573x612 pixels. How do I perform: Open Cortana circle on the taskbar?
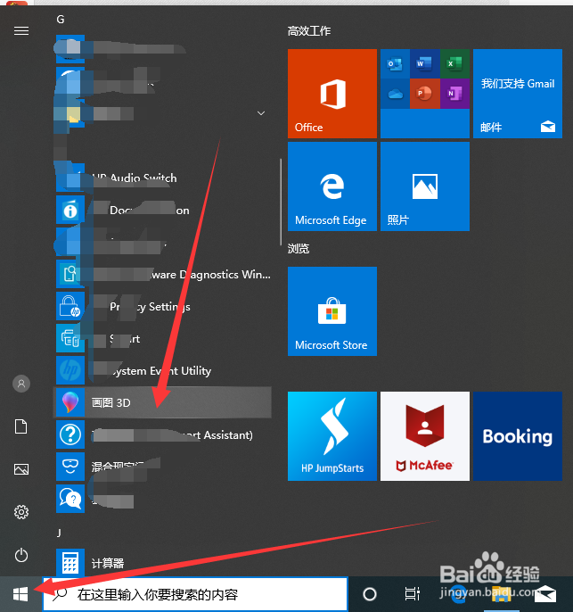(x=370, y=594)
